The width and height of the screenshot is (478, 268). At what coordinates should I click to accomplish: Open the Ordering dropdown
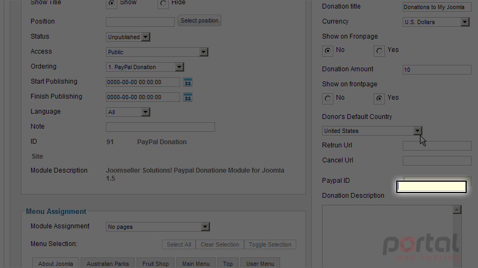(x=145, y=67)
